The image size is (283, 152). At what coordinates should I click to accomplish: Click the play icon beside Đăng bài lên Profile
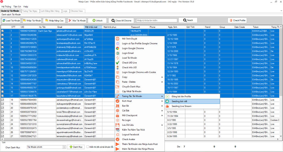pyautogui.click(x=167, y=96)
